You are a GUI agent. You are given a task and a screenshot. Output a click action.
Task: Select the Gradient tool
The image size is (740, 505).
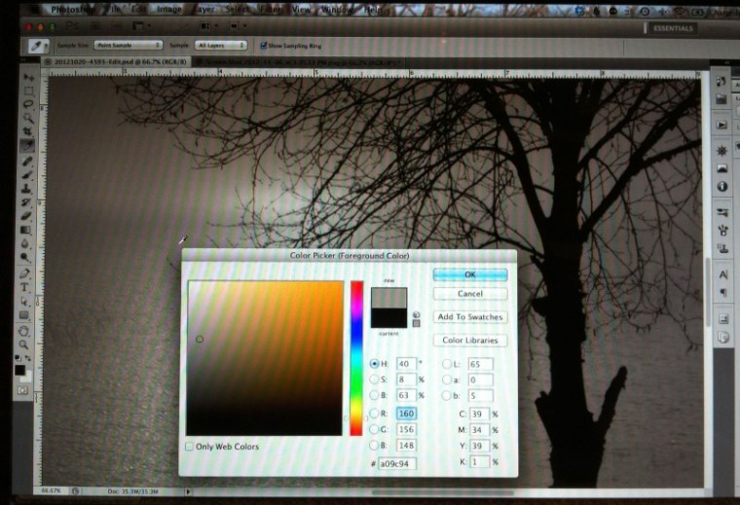[26, 230]
